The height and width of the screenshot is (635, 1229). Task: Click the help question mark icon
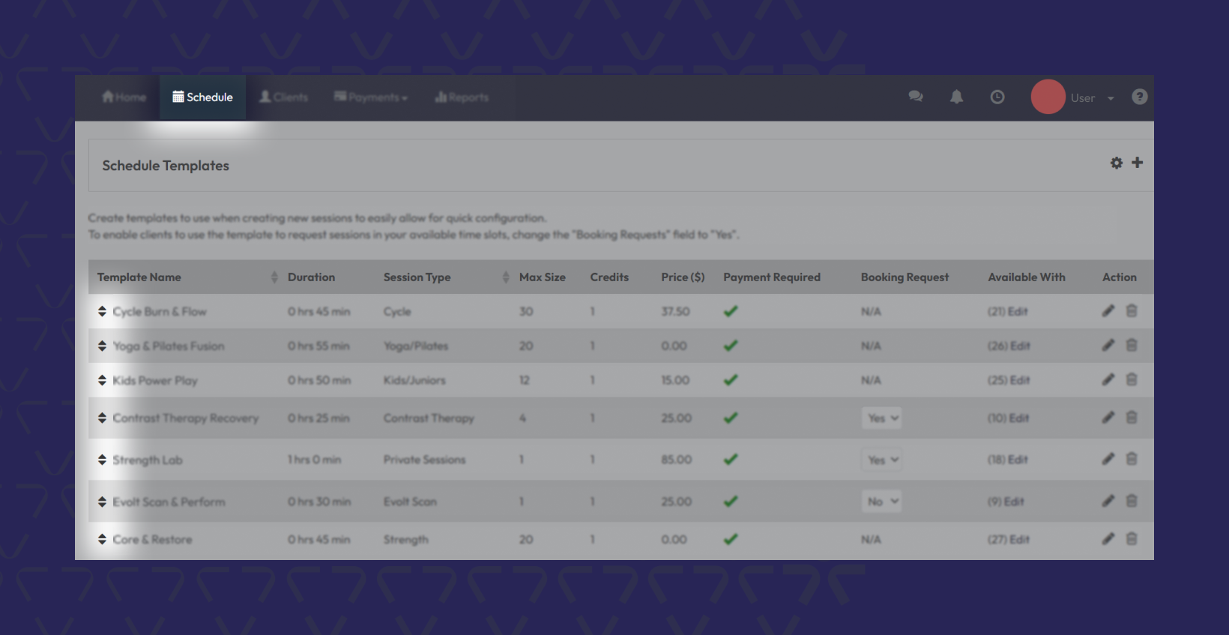[x=1139, y=97]
